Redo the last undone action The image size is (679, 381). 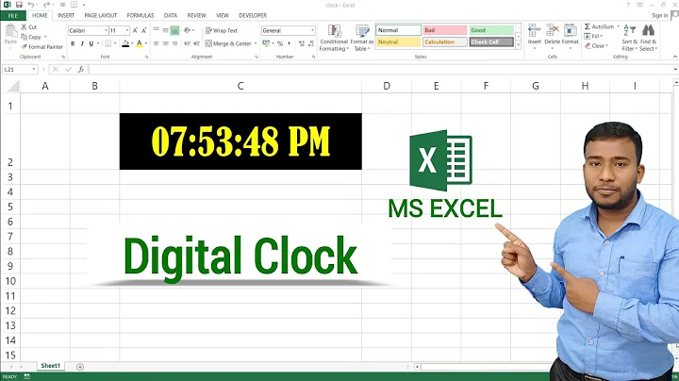point(46,5)
